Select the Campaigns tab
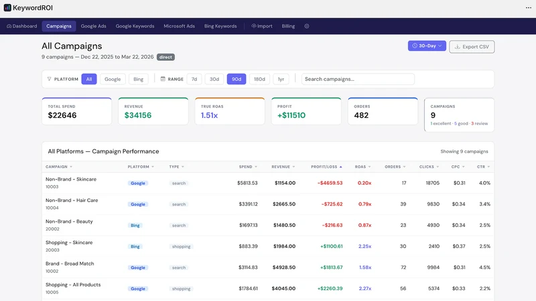This screenshot has width=536, height=301. (x=59, y=26)
